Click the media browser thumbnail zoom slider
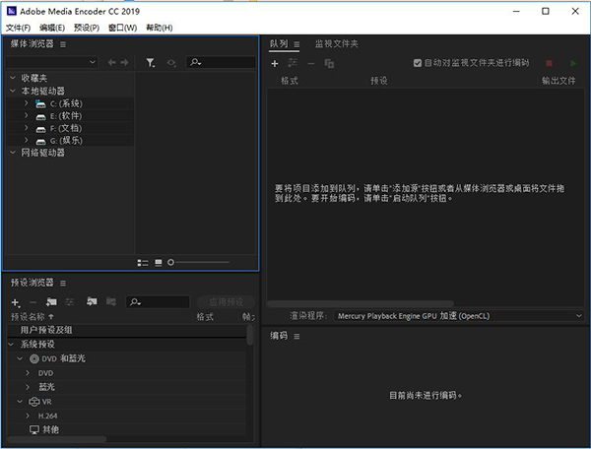 201,262
